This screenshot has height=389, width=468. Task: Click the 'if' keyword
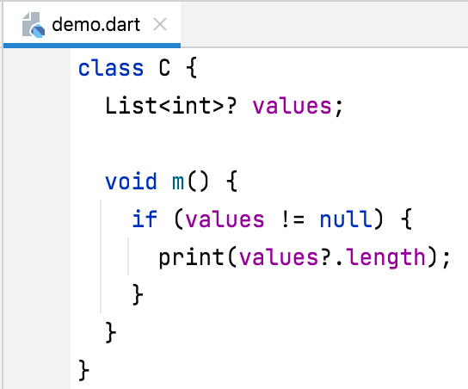[x=145, y=219]
